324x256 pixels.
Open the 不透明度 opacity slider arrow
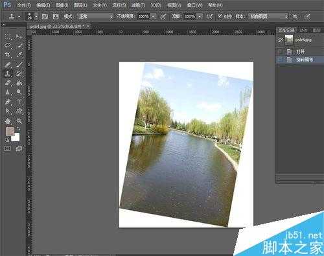point(154,17)
